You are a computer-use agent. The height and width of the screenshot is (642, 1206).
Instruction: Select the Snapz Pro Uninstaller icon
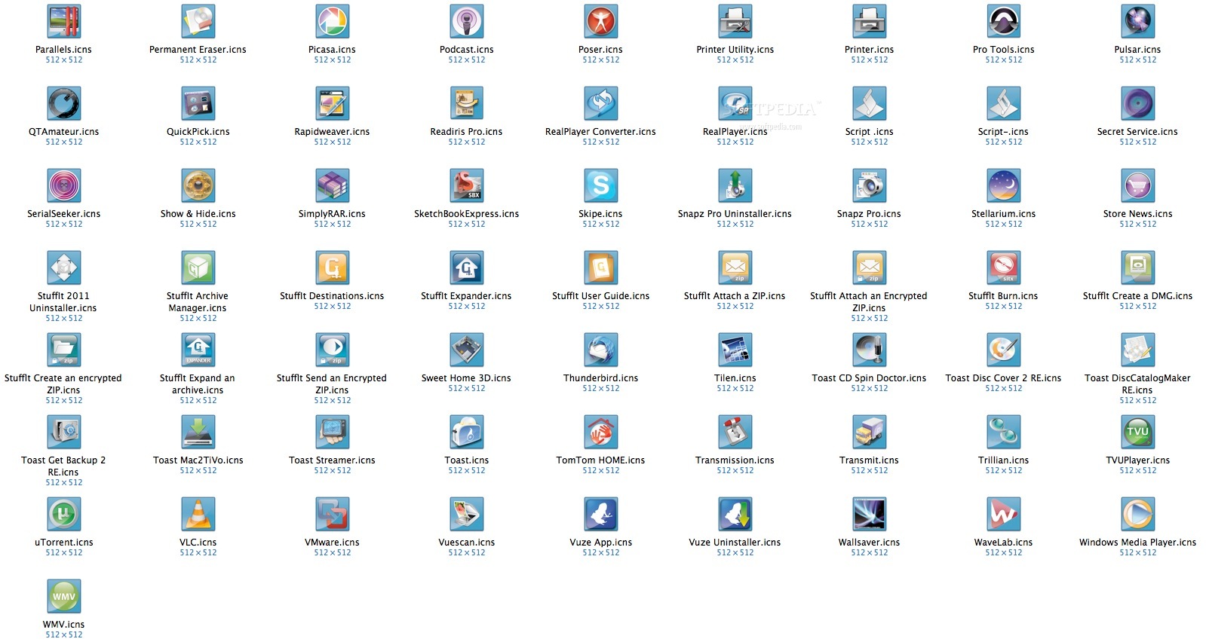point(735,186)
